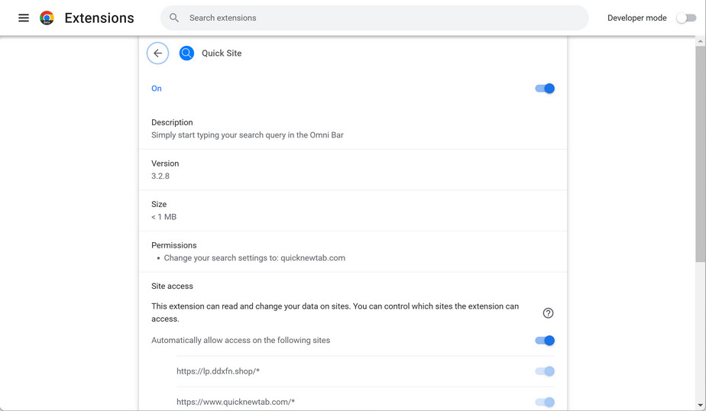Click the scrollbar up arrow
Image resolution: width=706 pixels, height=411 pixels.
point(700,41)
